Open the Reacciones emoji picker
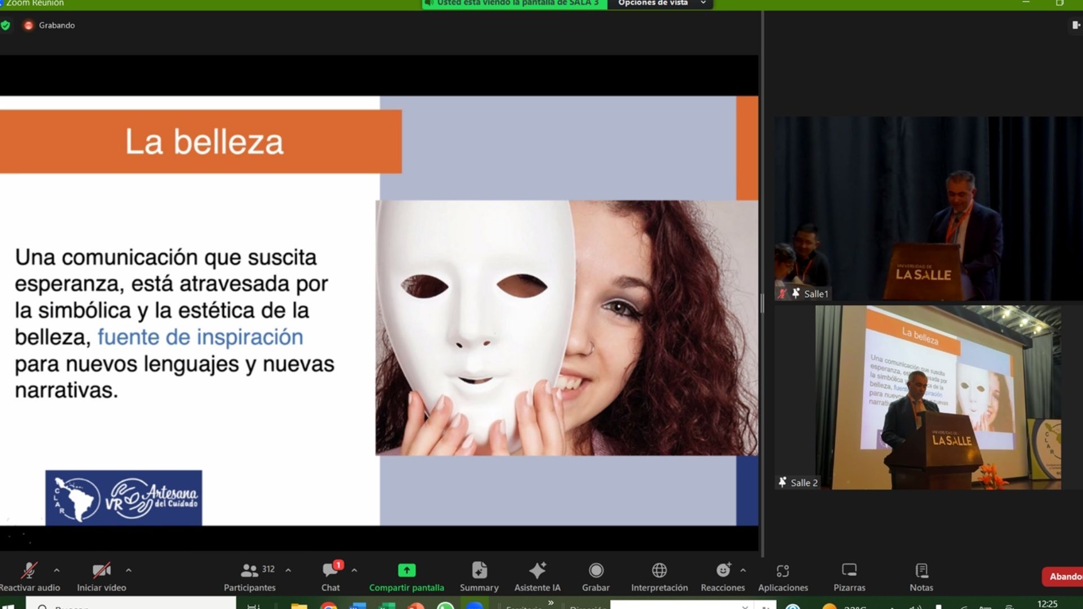 pos(723,571)
